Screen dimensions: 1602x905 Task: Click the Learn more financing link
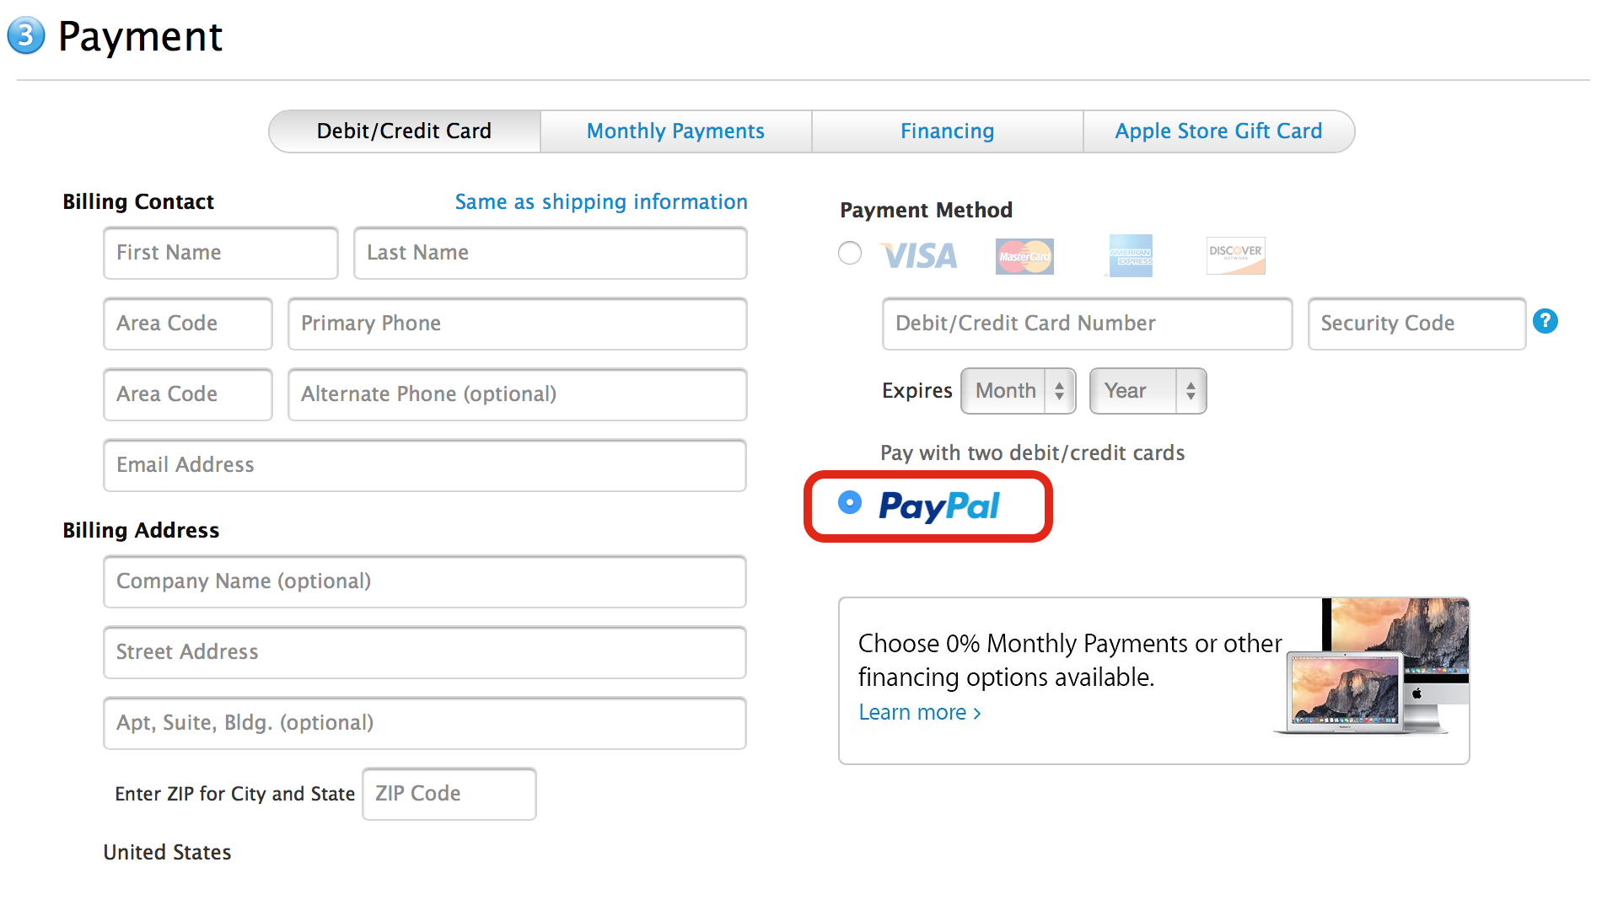point(919,713)
